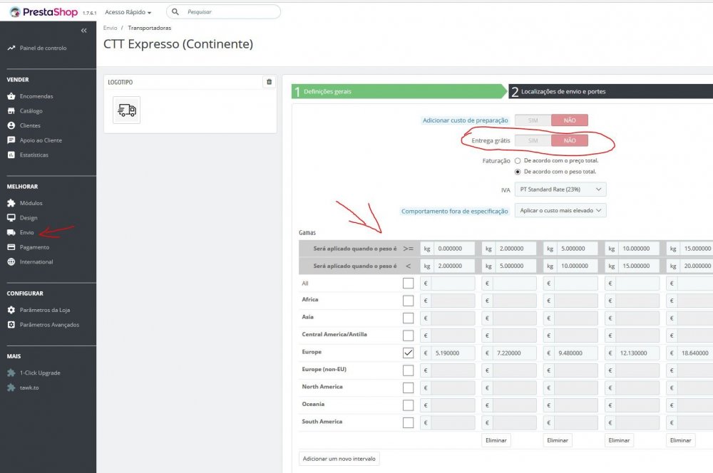Set Adicionar custo de preparação to SIM

point(533,120)
